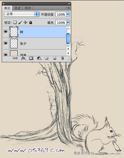Click the link layers icon
Image resolution: width=124 pixels, height=158 pixels.
pos(15,58)
